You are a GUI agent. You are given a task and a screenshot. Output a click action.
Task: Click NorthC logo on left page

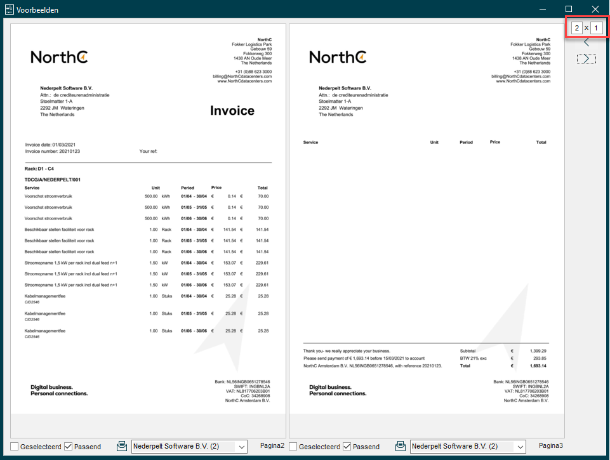(x=59, y=57)
